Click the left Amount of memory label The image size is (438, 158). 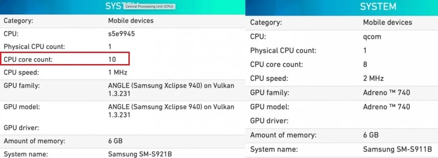tap(34, 141)
